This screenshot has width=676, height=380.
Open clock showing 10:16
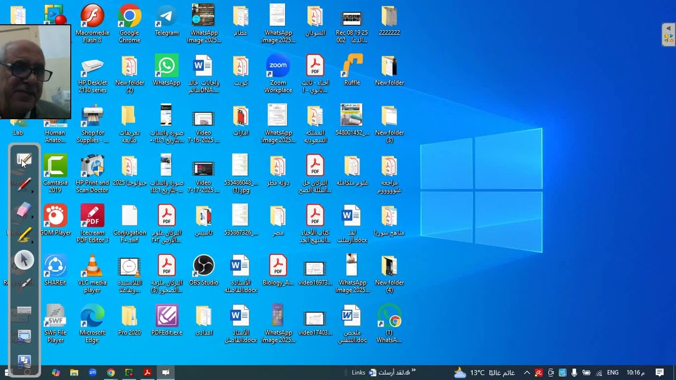coord(635,373)
